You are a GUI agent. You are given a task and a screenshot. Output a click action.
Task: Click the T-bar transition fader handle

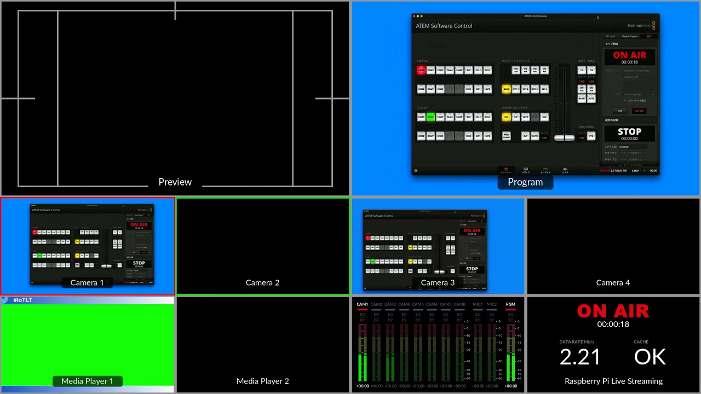tap(565, 138)
